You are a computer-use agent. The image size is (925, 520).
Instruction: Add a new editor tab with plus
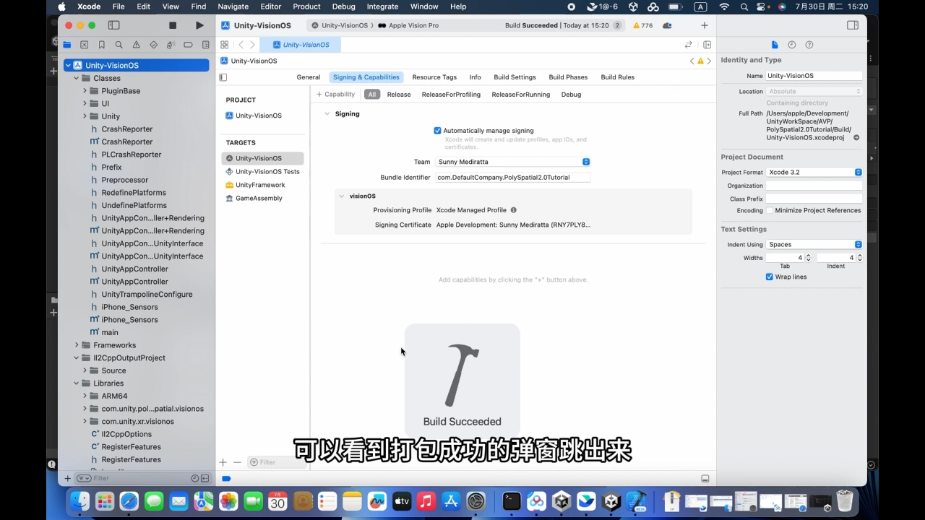705,25
